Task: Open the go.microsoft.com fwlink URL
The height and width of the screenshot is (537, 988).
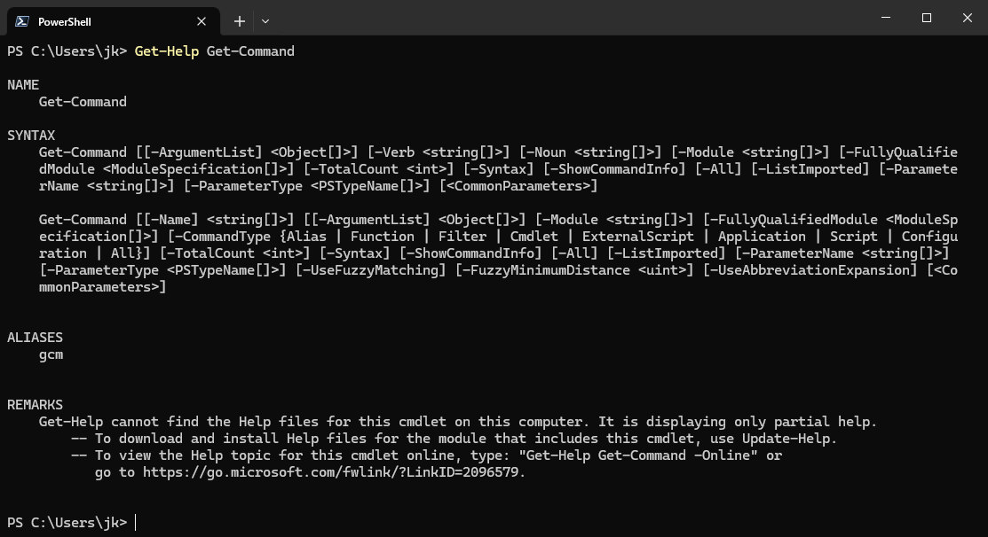Action: (333, 472)
